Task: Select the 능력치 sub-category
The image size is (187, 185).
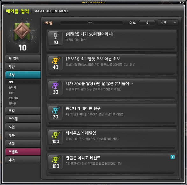Action: point(12,88)
